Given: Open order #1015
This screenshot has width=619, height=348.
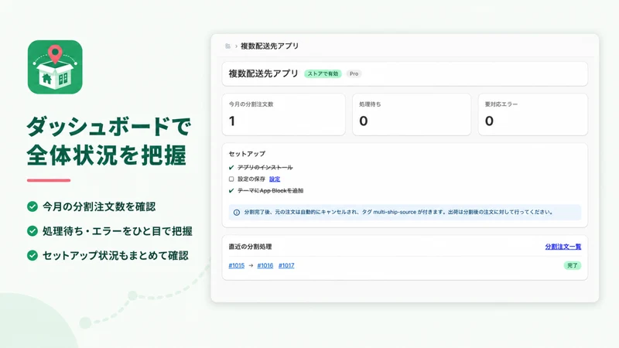Looking at the screenshot, I should (237, 265).
